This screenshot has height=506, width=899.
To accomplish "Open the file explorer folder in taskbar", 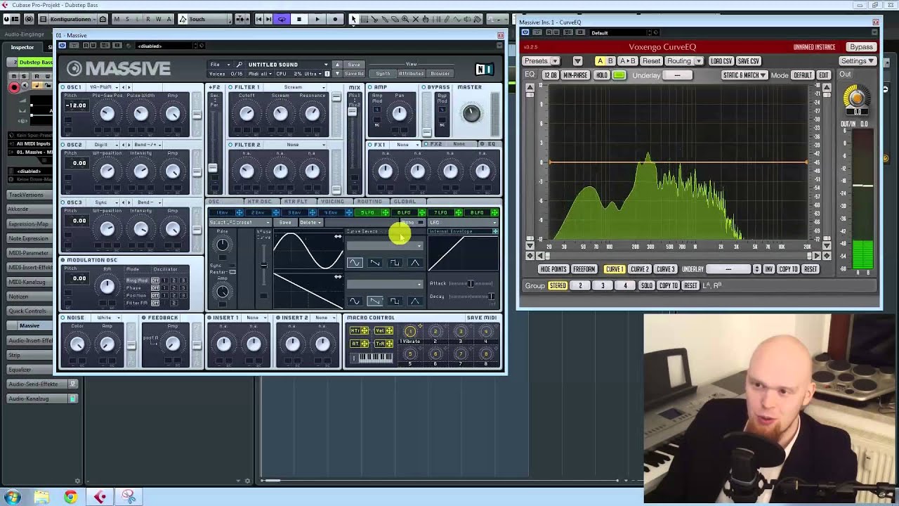I will point(41,497).
